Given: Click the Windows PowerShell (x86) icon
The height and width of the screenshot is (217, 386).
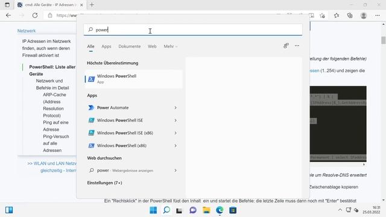Looking at the screenshot, I should pyautogui.click(x=91, y=146).
